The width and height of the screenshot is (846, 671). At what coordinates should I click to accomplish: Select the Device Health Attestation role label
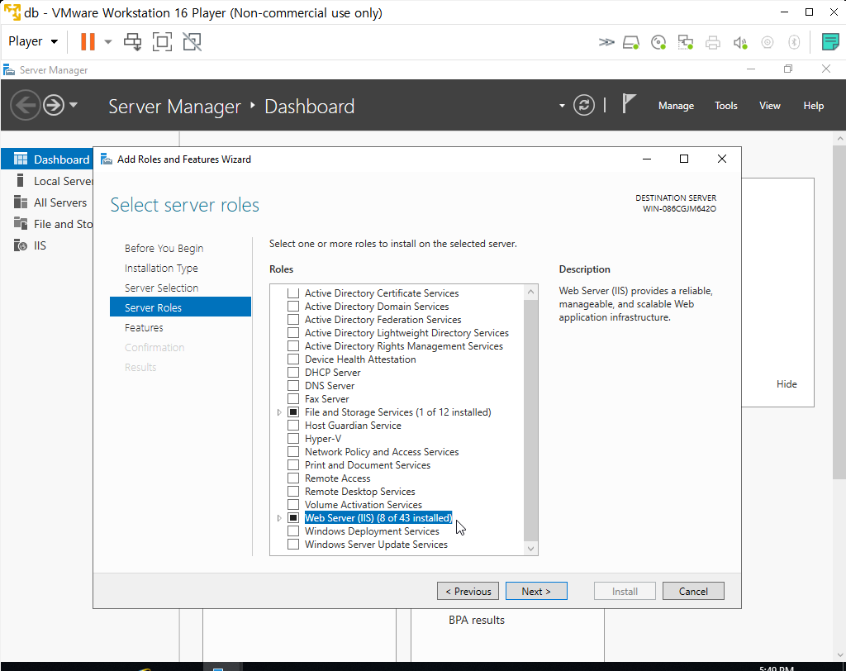(x=360, y=359)
